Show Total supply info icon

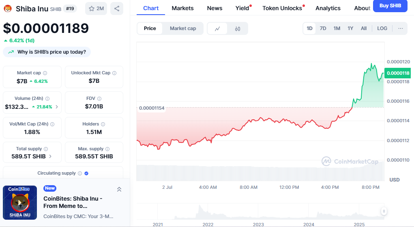[46, 149]
